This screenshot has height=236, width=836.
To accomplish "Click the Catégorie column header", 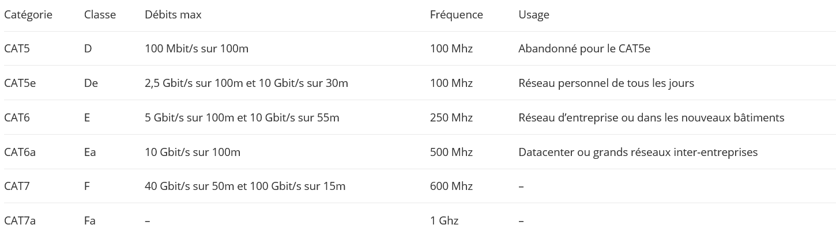I will [x=28, y=15].
